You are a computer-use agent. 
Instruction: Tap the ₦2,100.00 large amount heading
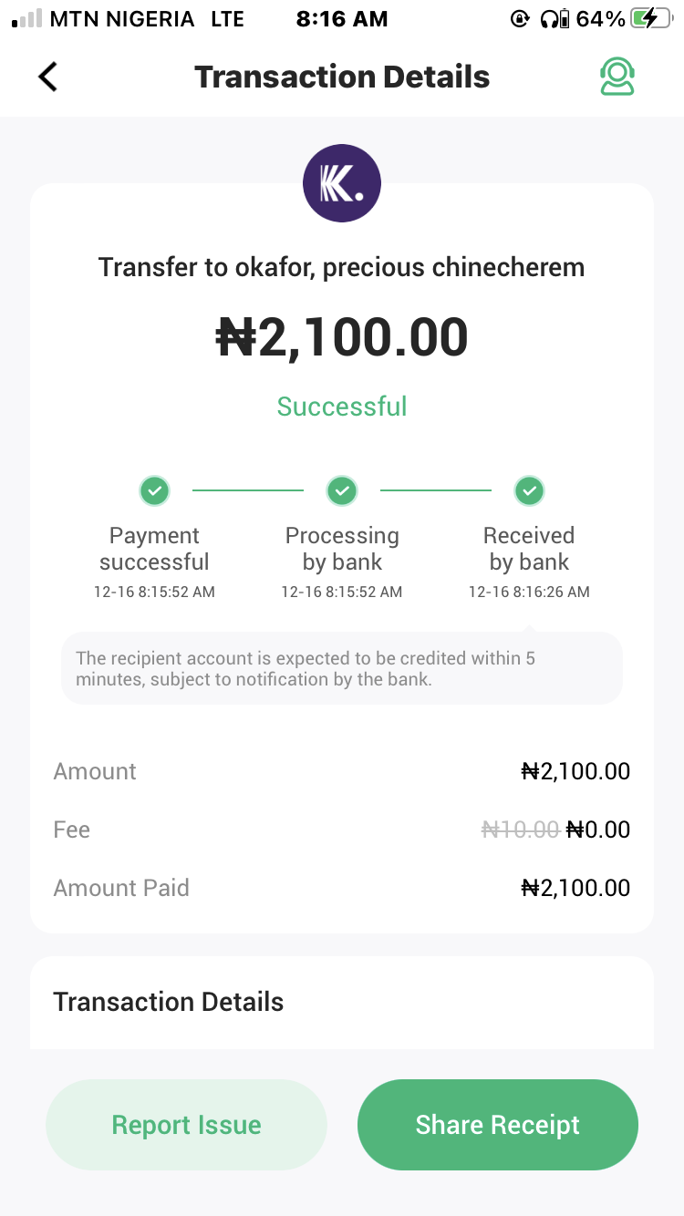[x=342, y=337]
